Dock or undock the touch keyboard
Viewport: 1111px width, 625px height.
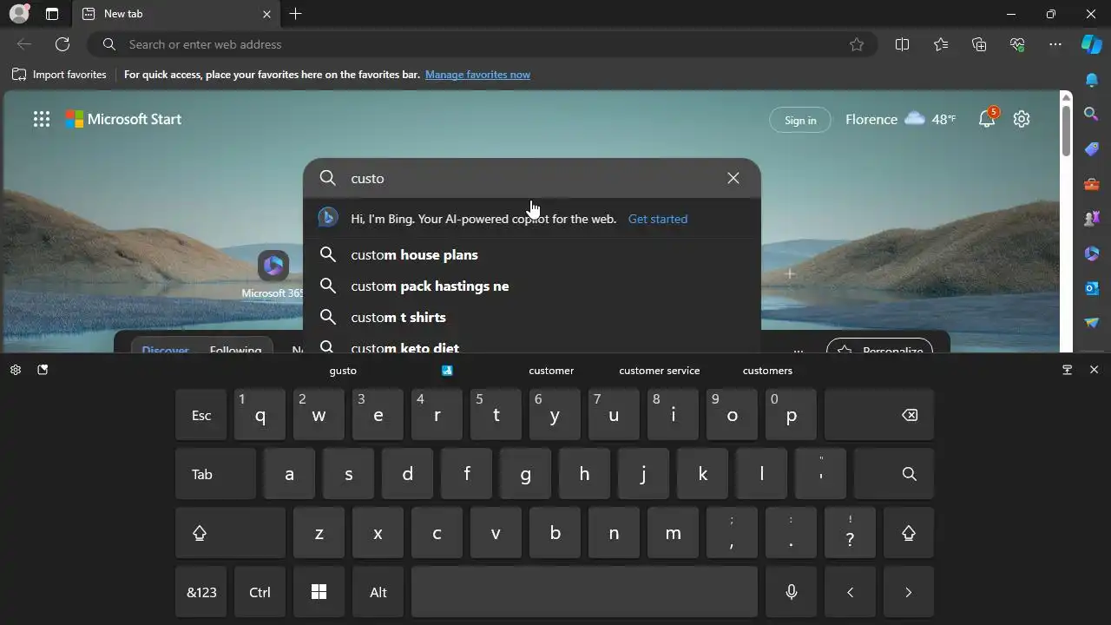[1067, 370]
